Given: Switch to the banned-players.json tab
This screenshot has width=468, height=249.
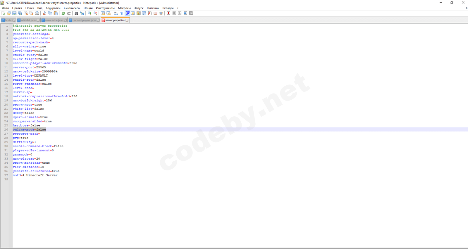Looking at the screenshot, I should click(84, 20).
